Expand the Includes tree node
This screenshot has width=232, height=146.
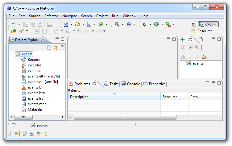(x=18, y=65)
